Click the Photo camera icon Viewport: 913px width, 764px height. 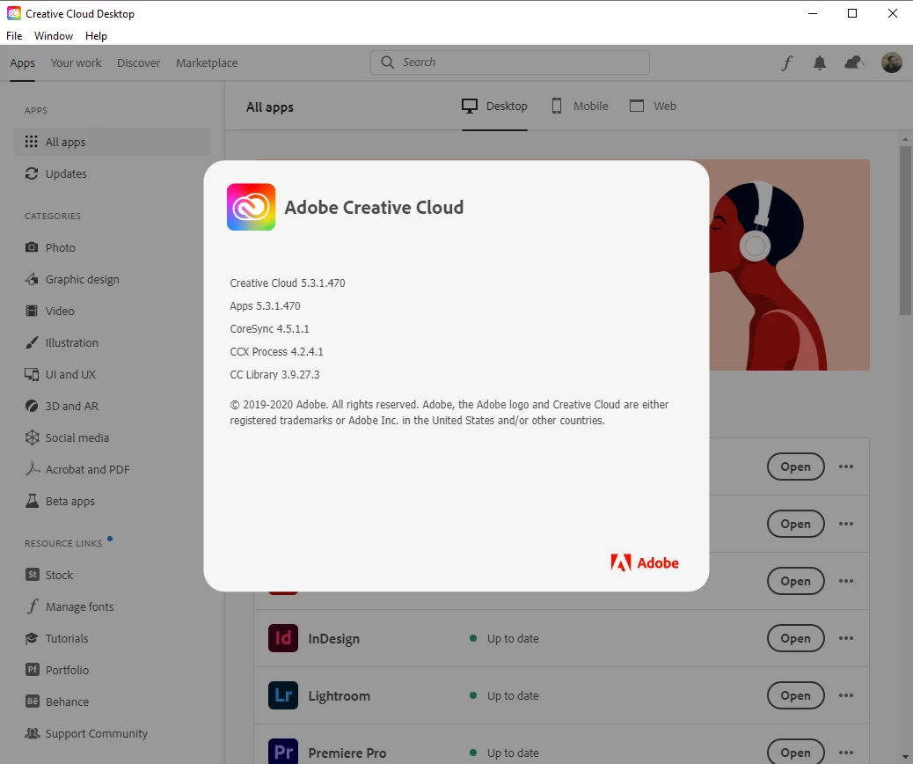click(x=32, y=247)
